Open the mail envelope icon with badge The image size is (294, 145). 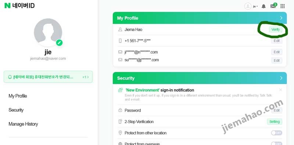(273, 6)
